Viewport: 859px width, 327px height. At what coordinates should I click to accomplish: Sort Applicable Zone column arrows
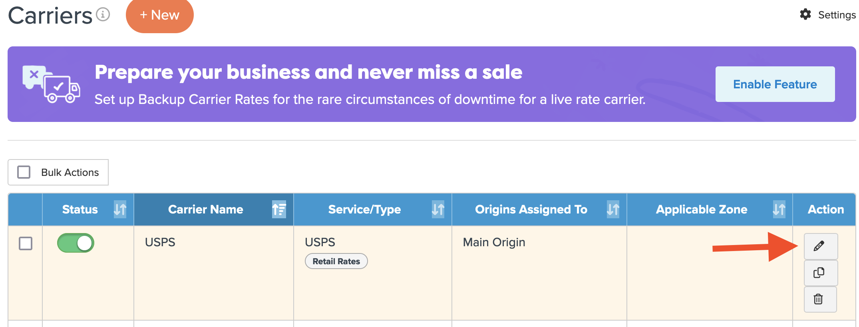click(779, 209)
